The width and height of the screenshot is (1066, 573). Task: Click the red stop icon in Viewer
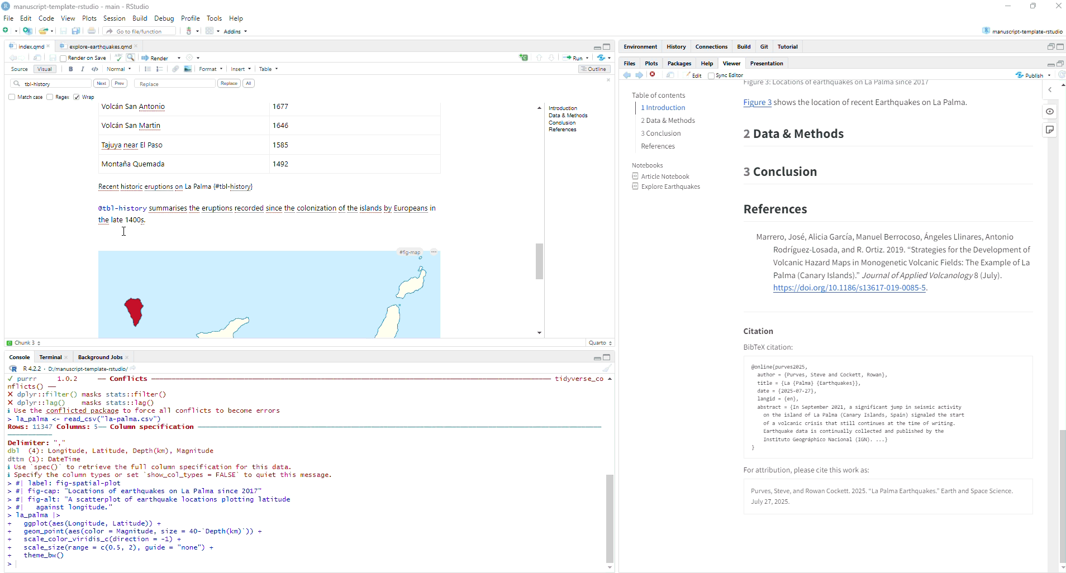tap(653, 75)
